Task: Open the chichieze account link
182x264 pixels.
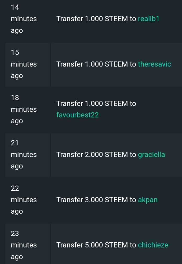Action: point(153,245)
